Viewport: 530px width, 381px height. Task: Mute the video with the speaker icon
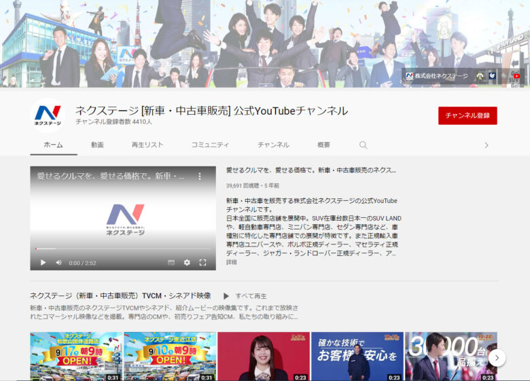(58, 262)
